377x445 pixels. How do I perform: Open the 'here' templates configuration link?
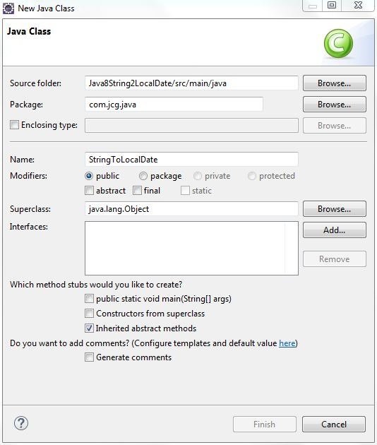tap(287, 343)
